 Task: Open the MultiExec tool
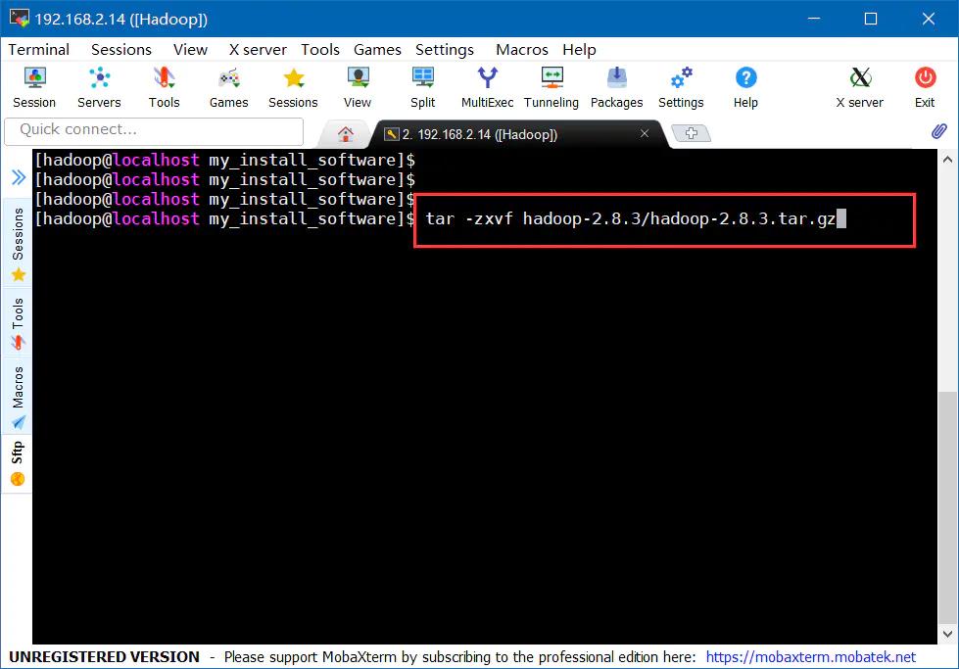487,86
